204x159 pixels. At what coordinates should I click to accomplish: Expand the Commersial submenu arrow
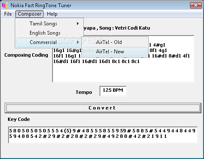tap(78, 42)
